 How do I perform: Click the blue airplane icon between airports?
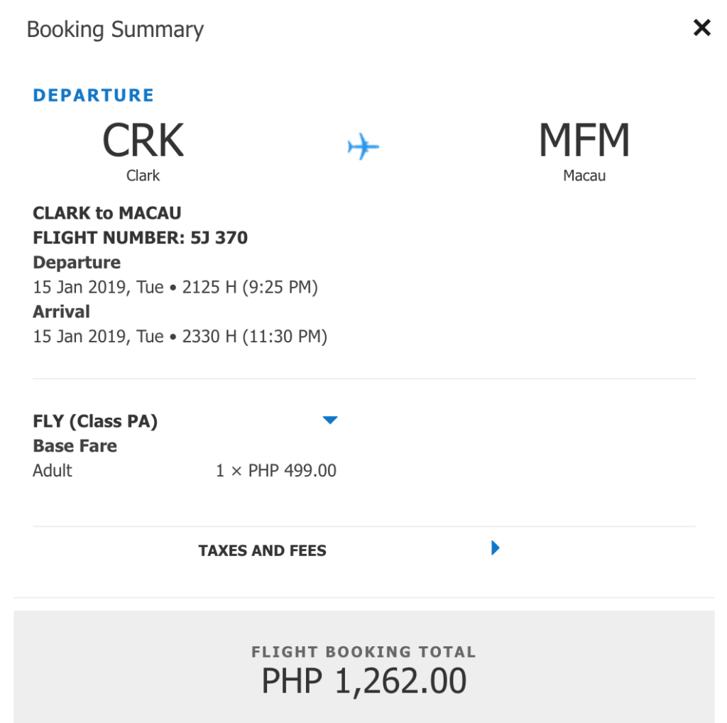click(x=363, y=146)
